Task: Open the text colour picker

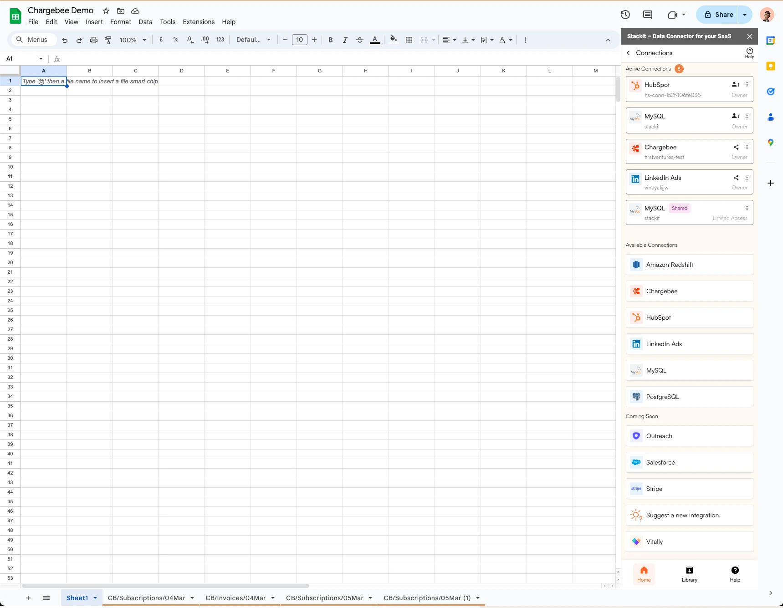Action: pos(375,40)
